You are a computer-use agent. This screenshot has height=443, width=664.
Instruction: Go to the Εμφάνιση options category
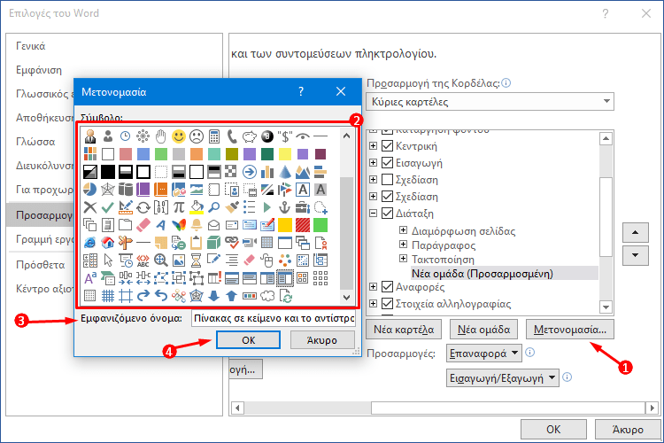tap(39, 70)
